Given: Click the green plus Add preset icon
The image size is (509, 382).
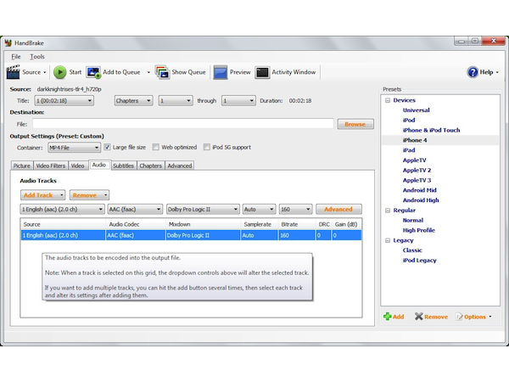Looking at the screenshot, I should [x=388, y=317].
